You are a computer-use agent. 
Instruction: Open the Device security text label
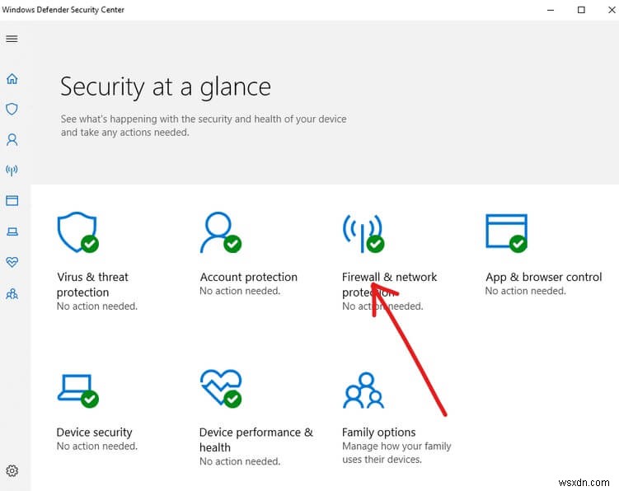(94, 433)
